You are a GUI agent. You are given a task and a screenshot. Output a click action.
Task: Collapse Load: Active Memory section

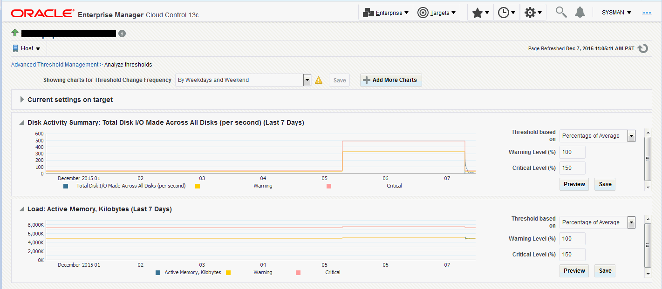[22, 209]
